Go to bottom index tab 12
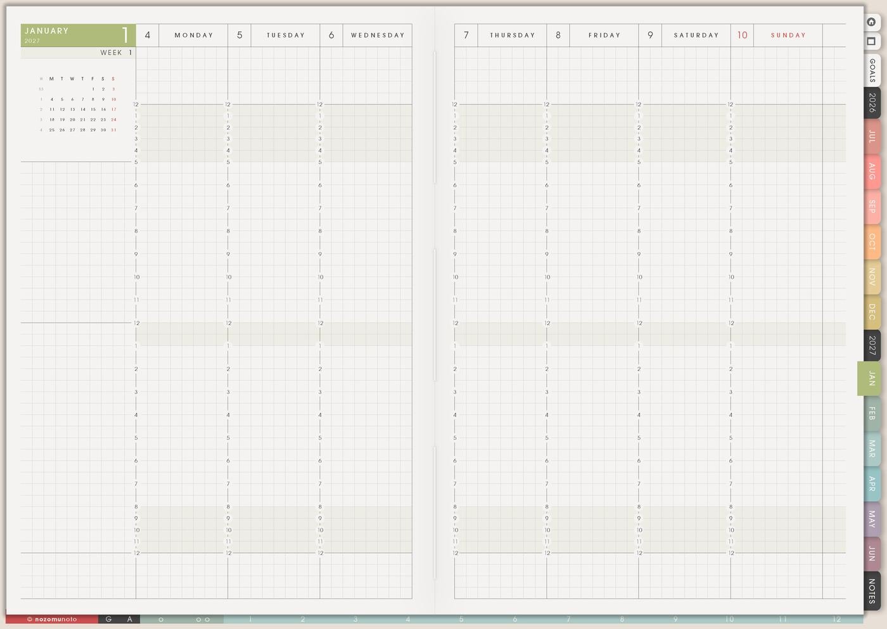Screen dimensions: 887x629 pyautogui.click(x=836, y=619)
